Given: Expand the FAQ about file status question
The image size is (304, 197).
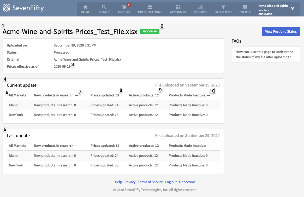Looking at the screenshot, I should 265,54.
